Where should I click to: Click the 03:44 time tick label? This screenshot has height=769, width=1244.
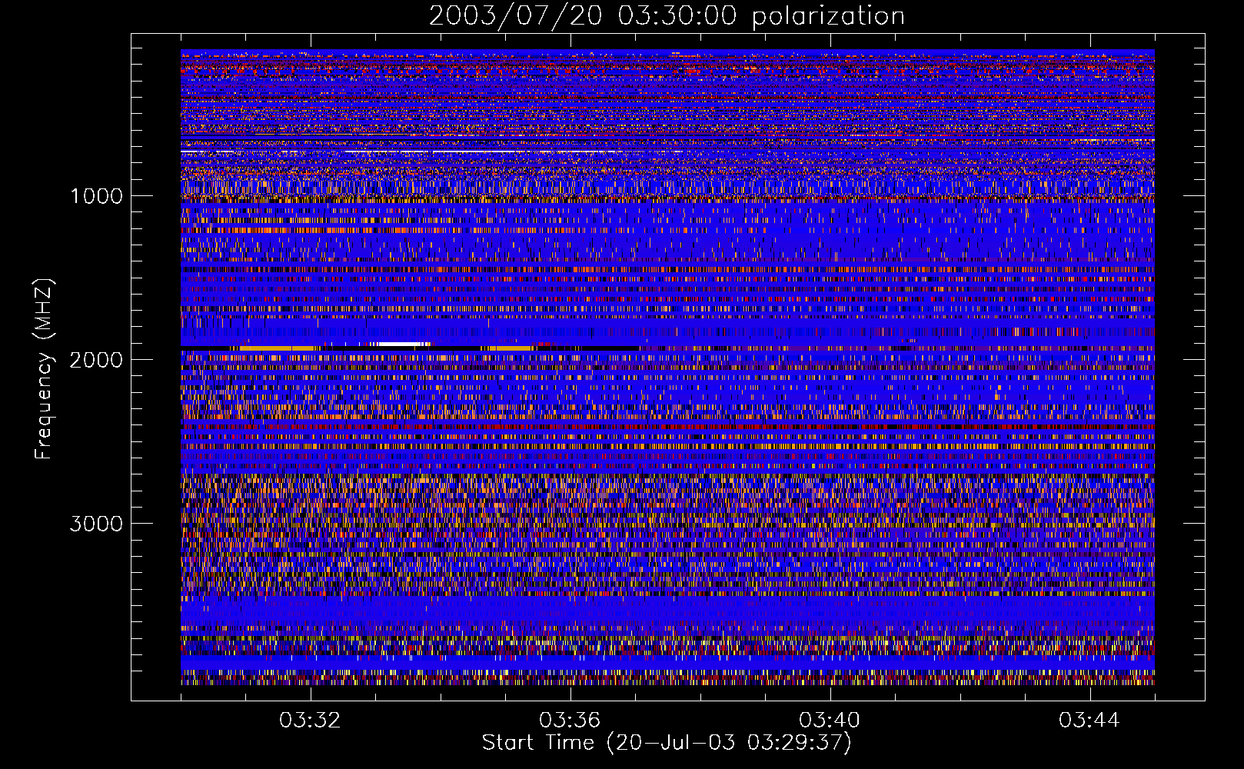pyautogui.click(x=1089, y=721)
